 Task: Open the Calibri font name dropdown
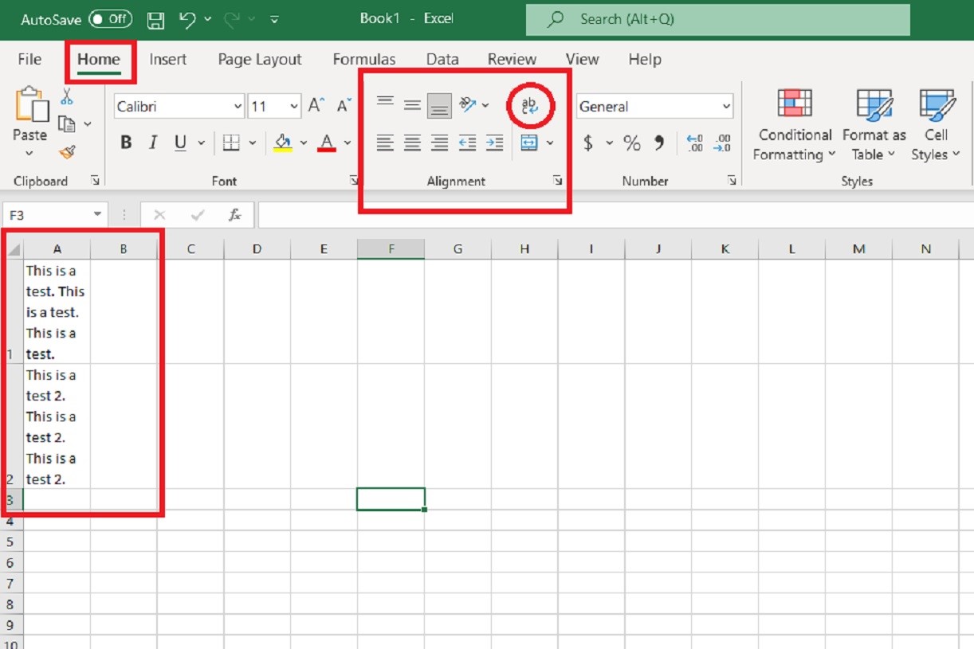click(x=238, y=106)
